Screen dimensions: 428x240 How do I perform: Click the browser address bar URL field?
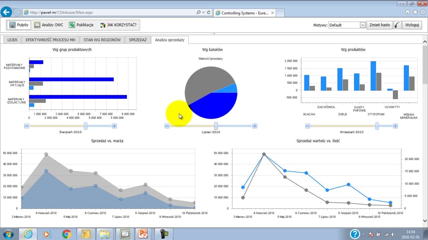point(109,12)
